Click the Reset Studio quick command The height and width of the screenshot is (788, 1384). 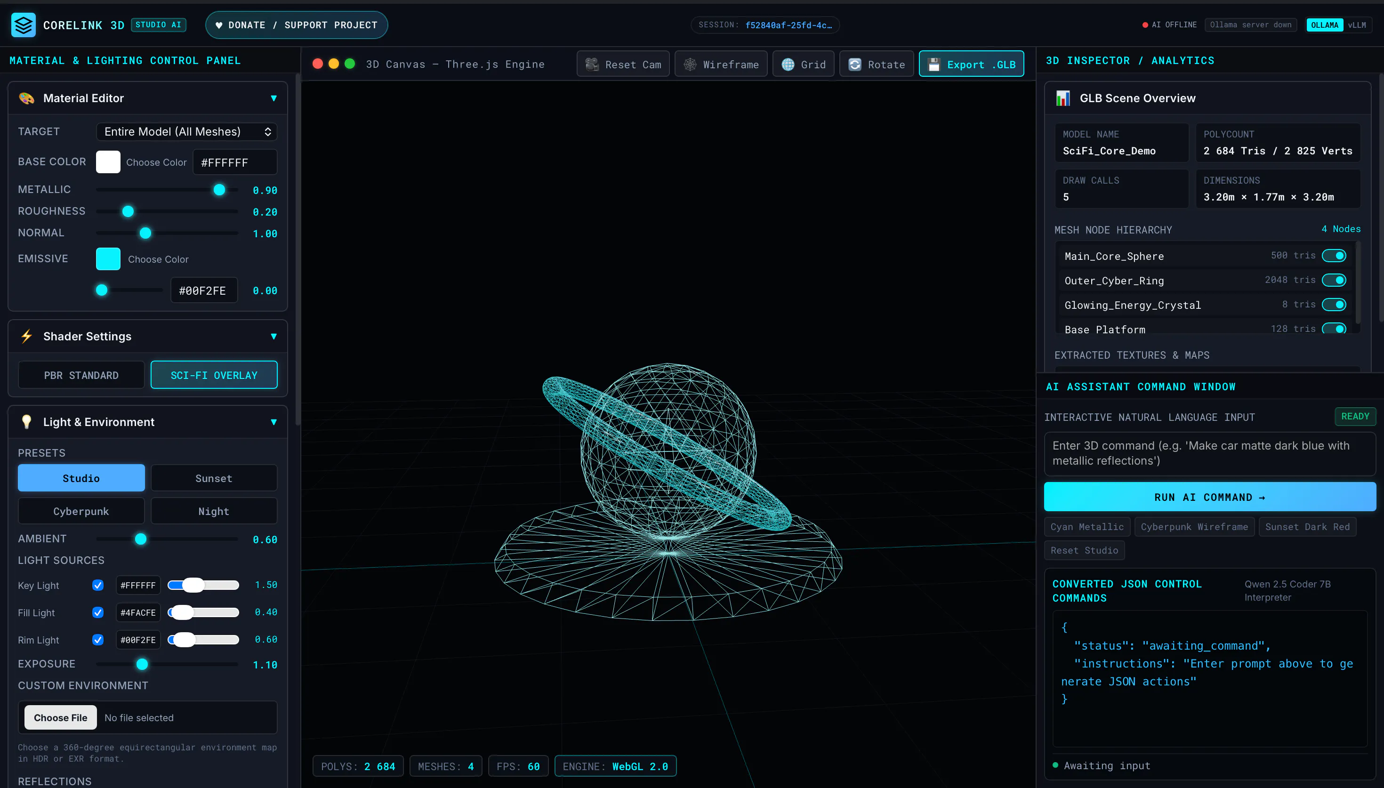(1084, 550)
